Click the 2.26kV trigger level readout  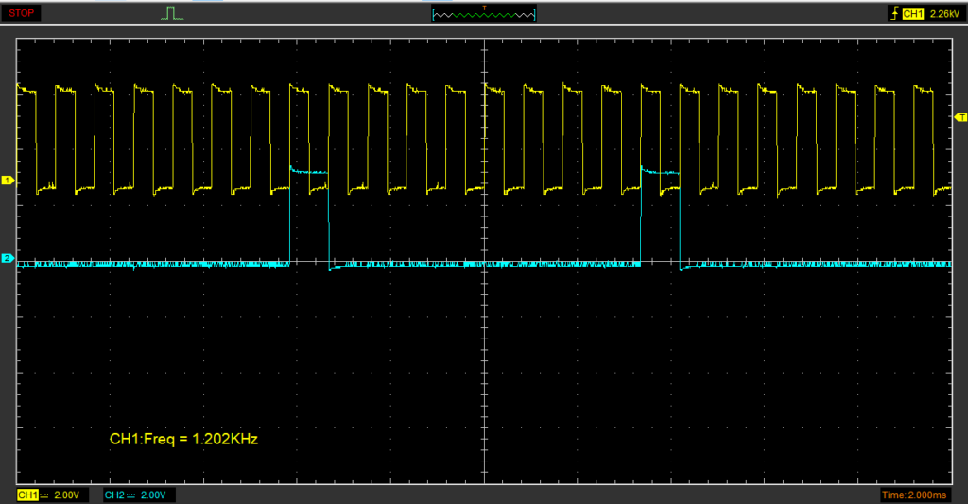tap(944, 14)
